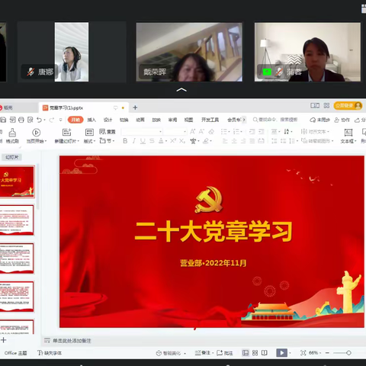The height and width of the screenshot is (366, 366).
Task: Toggle Bold formatting
Action: pyautogui.click(x=125, y=141)
